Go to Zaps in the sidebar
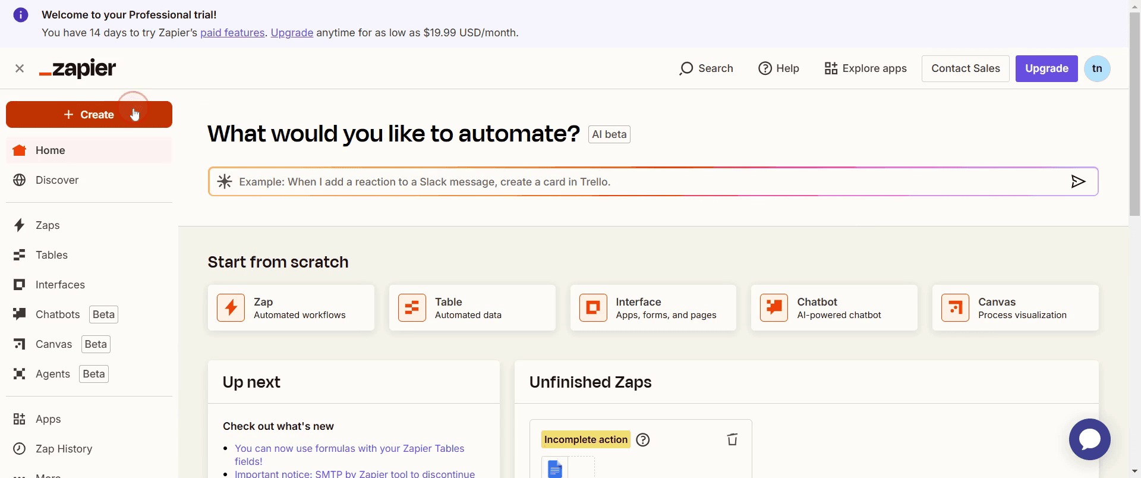Viewport: 1141px width, 478px height. (x=89, y=225)
